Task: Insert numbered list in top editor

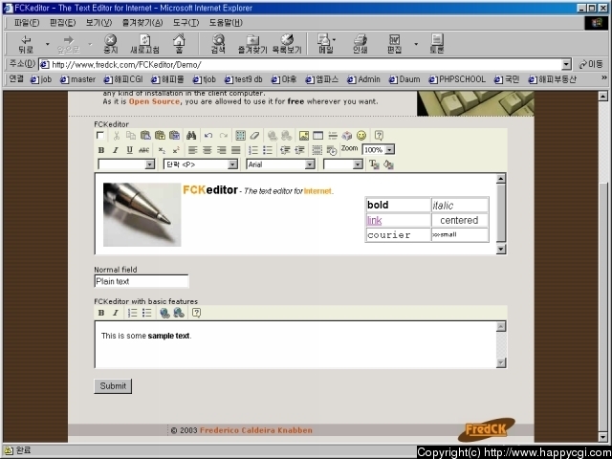Action: pos(253,150)
